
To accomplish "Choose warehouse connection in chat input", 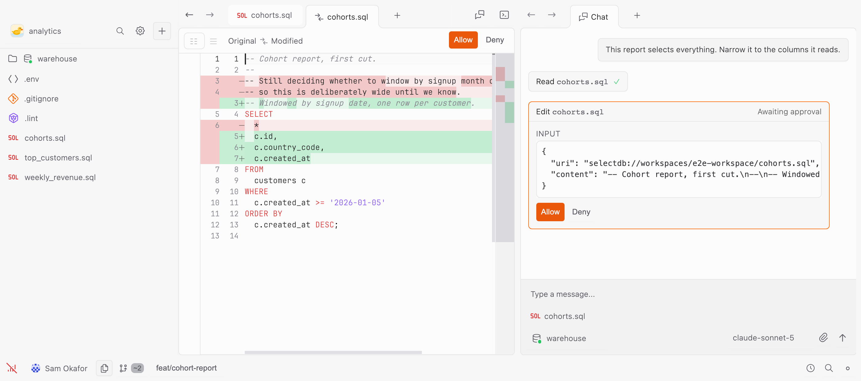I will (559, 338).
